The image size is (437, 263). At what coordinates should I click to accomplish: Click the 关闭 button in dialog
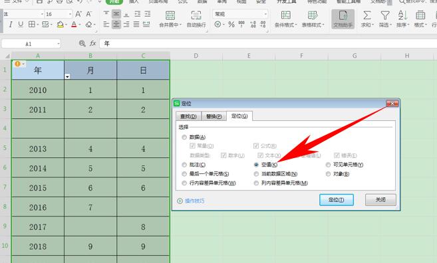[380, 200]
